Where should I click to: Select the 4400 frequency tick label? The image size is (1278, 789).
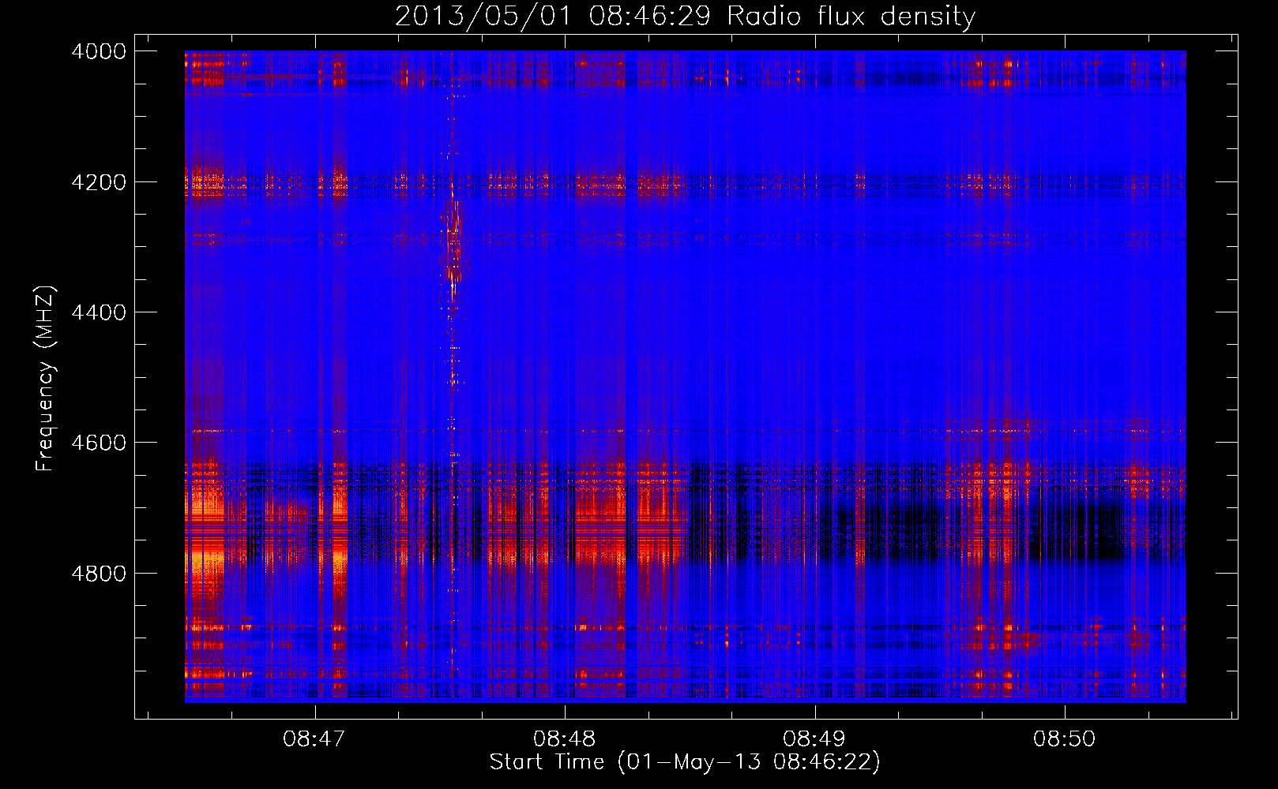point(99,312)
